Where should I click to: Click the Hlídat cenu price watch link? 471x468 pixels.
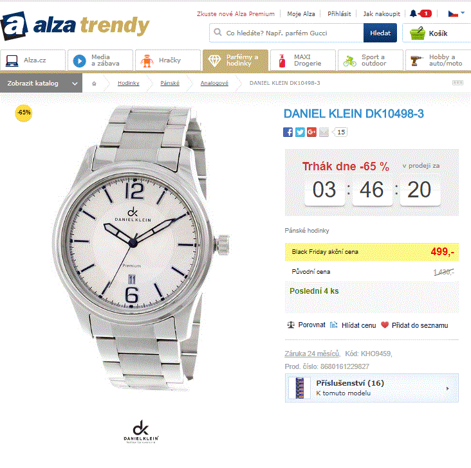[x=358, y=325]
